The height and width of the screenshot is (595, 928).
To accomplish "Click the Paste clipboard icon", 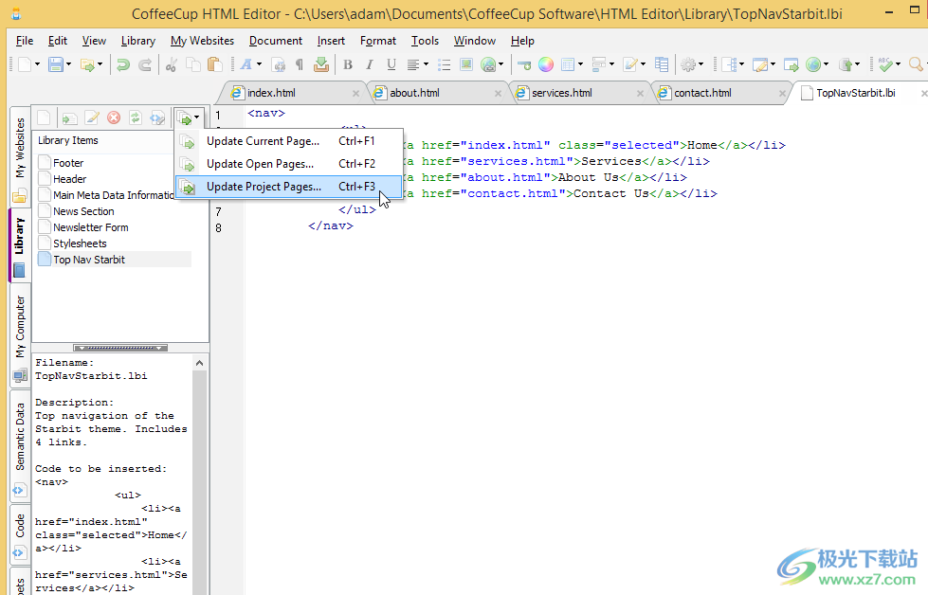I will [x=214, y=64].
